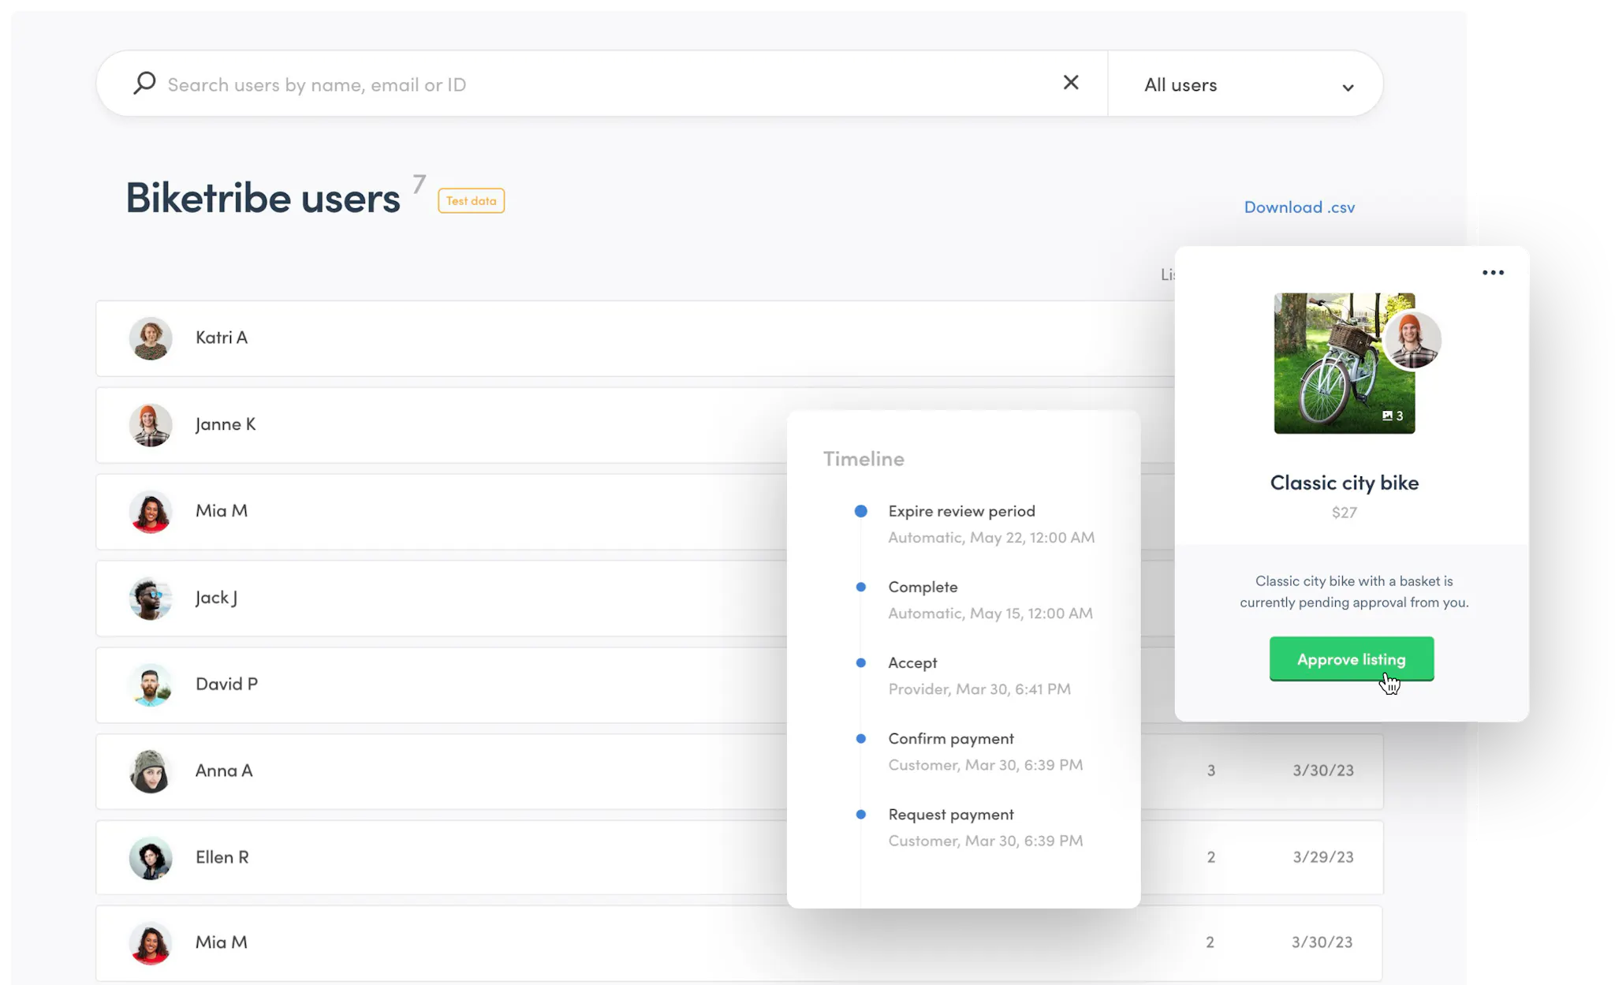Click the search magnifier icon

coord(144,83)
